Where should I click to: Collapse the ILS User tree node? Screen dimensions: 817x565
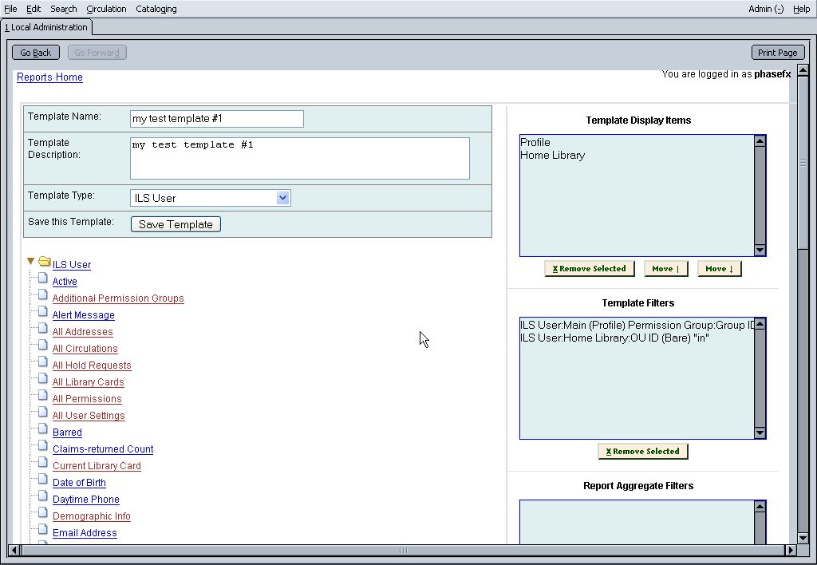click(30, 262)
